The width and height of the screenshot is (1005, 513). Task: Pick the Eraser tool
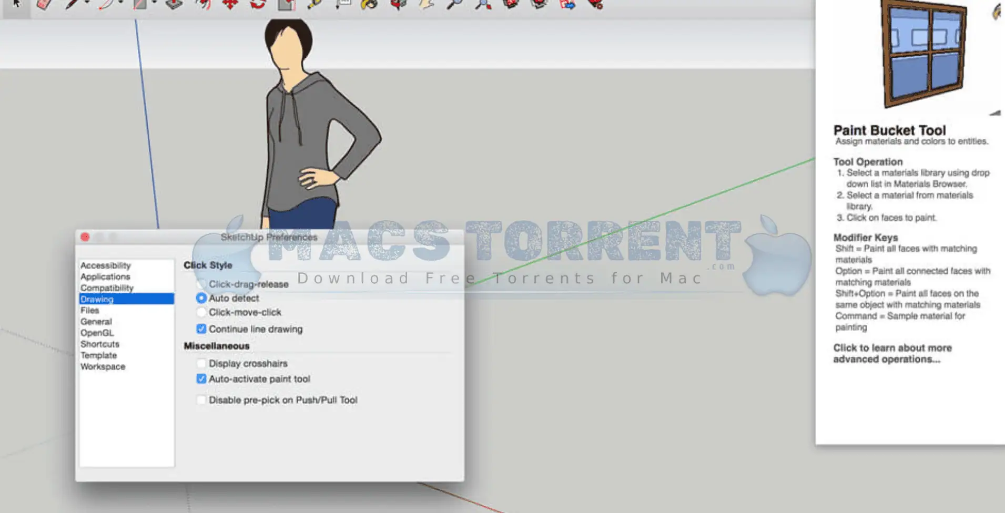coord(45,4)
